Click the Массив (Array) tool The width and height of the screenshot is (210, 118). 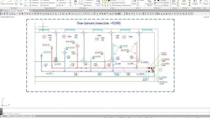click(60, 5)
